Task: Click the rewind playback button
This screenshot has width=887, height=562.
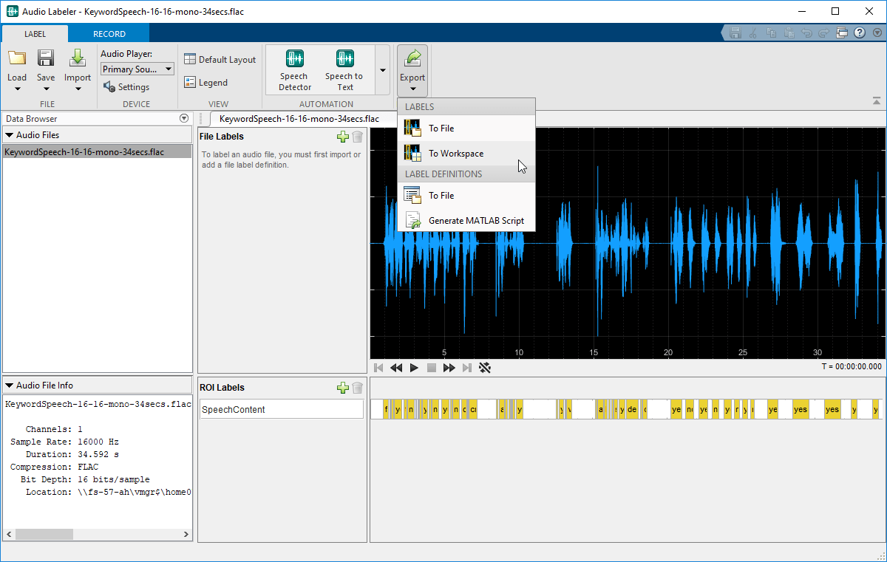Action: click(x=396, y=368)
